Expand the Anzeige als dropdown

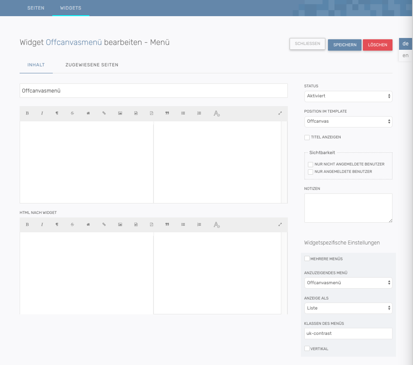click(348, 308)
